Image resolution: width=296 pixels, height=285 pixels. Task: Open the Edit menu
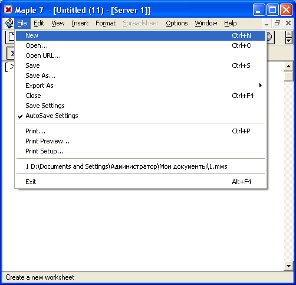(x=39, y=23)
